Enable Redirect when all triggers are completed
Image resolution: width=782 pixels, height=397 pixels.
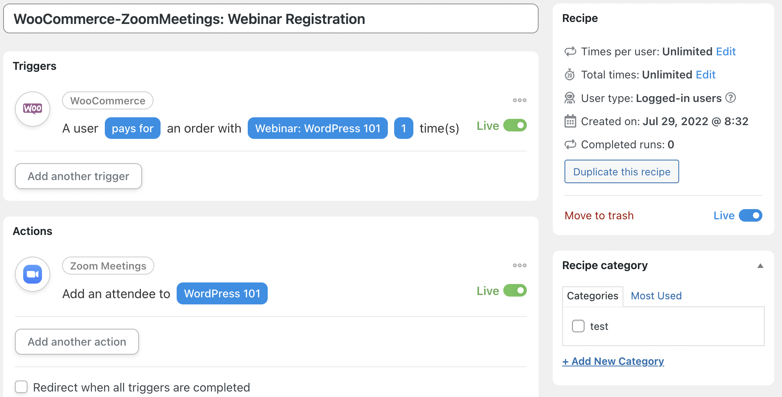point(21,387)
